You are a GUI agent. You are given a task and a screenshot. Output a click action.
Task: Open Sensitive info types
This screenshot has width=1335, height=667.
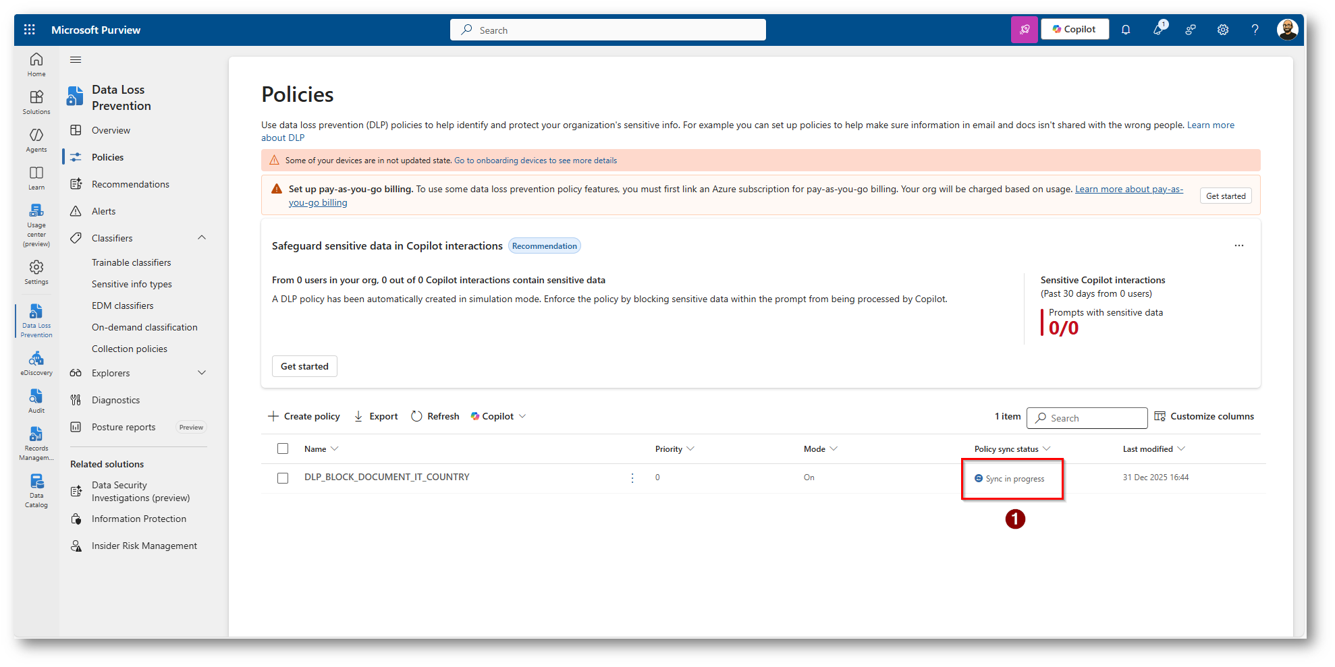(x=132, y=284)
